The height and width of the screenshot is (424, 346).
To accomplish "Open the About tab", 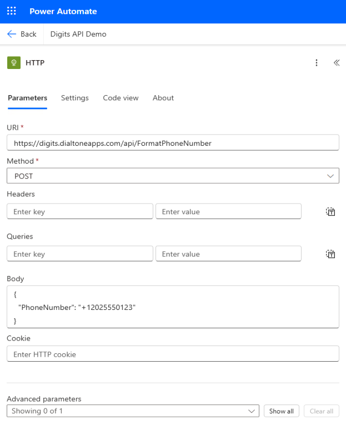I will click(163, 98).
